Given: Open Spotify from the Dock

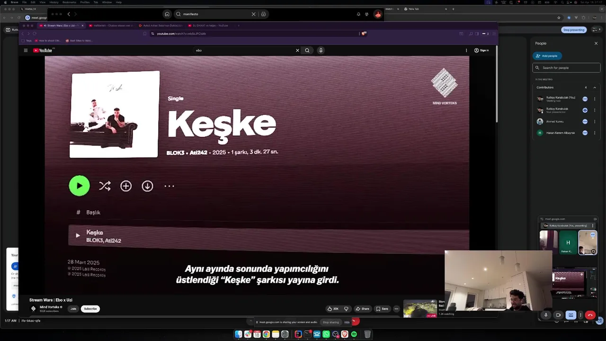Looking at the screenshot, I should (x=354, y=334).
